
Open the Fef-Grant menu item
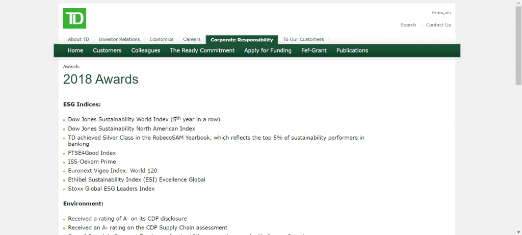coord(314,50)
